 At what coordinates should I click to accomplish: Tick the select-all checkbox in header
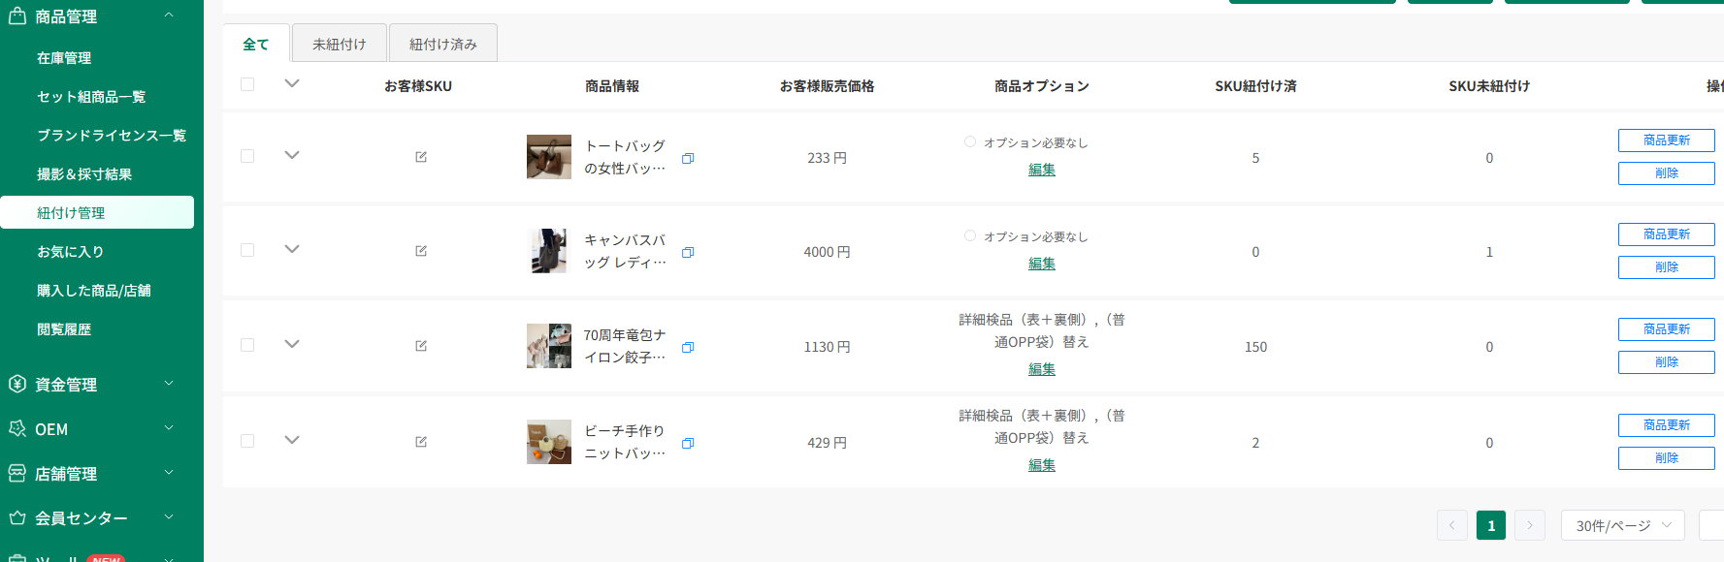point(247,84)
